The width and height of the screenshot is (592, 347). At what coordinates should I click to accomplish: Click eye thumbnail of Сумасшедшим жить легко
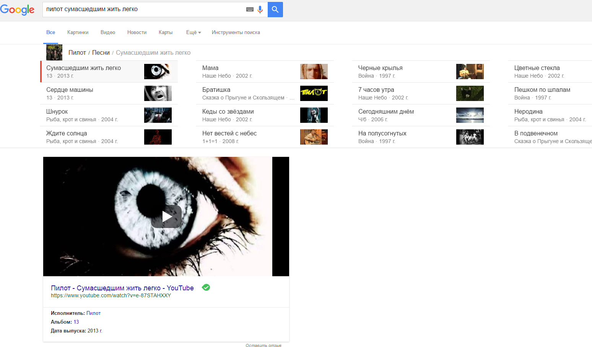[158, 72]
